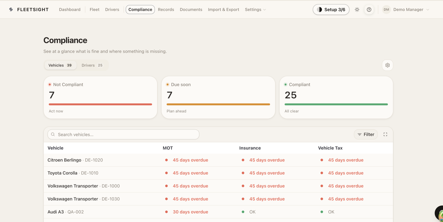443x222 pixels.
Task: Go to the Dashboard page
Action: click(x=70, y=9)
